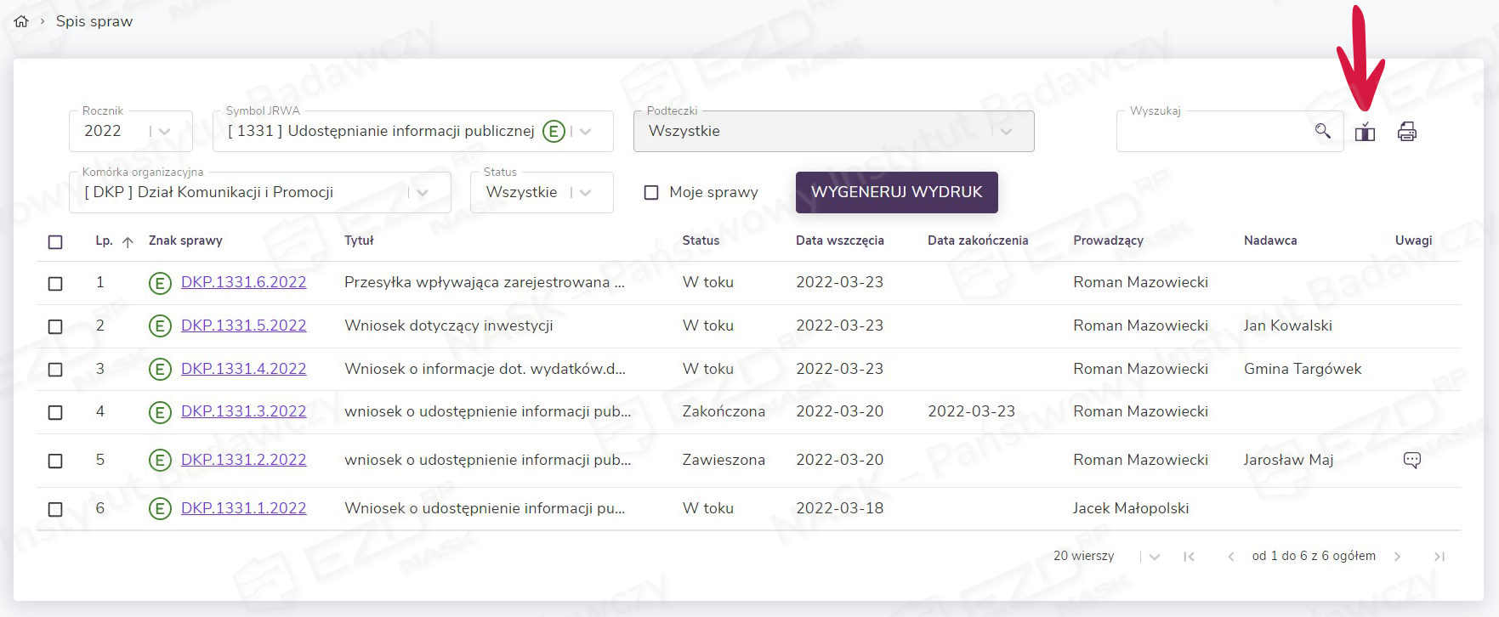This screenshot has width=1499, height=617.
Task: Open case link DKP.1331.6.2022
Action: click(243, 282)
